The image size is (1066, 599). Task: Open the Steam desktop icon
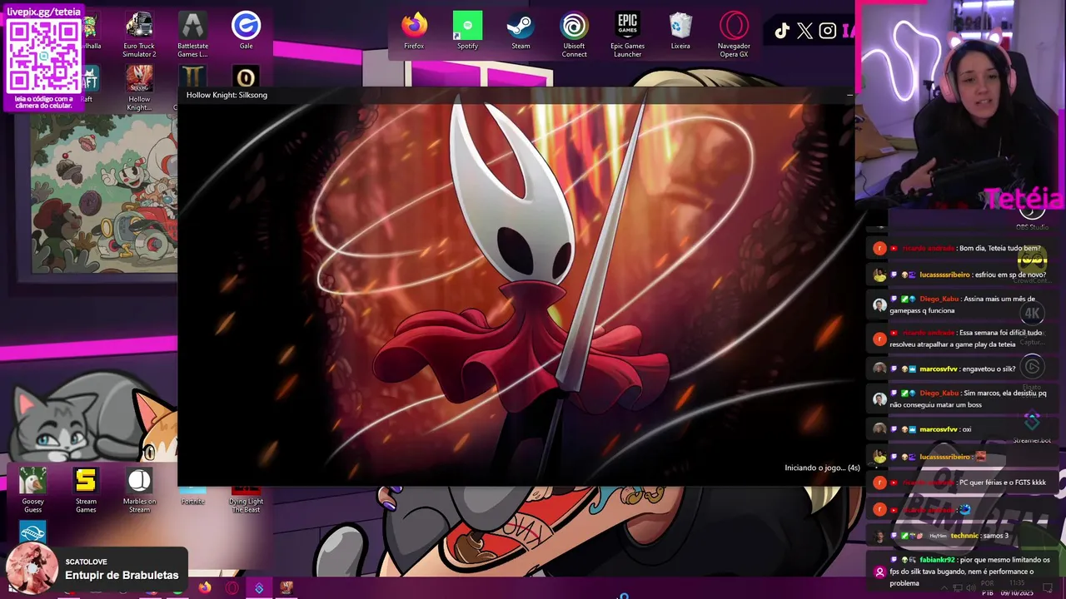click(x=521, y=31)
